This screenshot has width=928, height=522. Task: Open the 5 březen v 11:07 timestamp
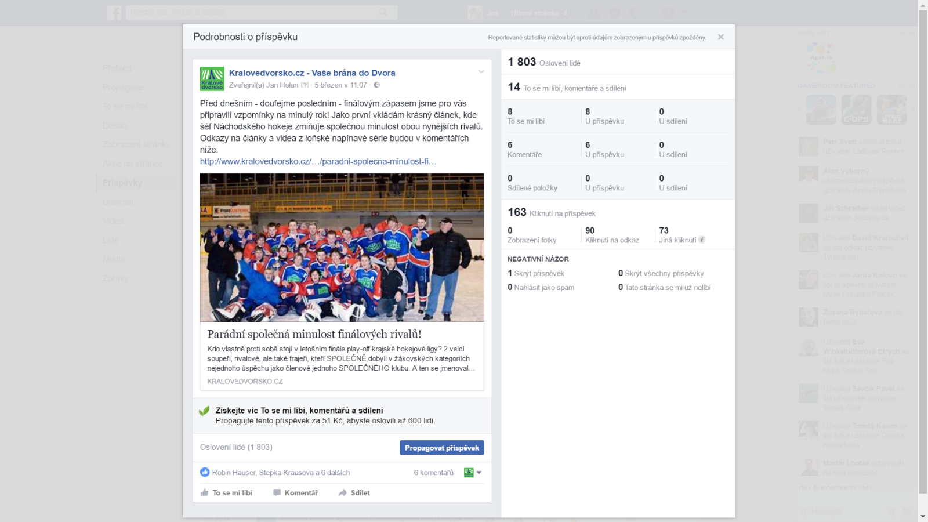tap(340, 85)
